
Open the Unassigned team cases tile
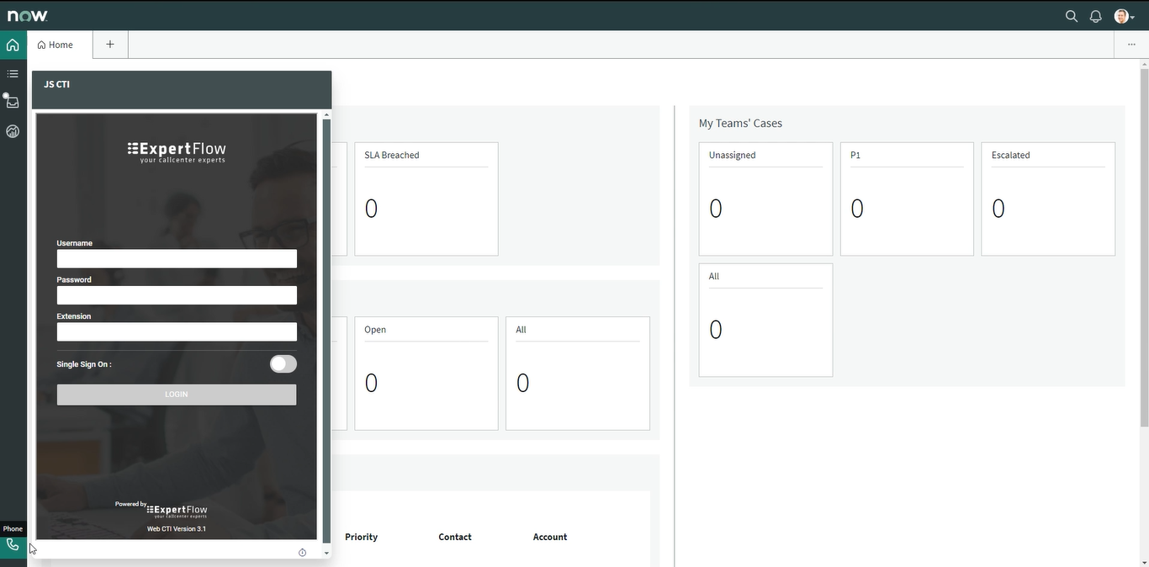(765, 199)
